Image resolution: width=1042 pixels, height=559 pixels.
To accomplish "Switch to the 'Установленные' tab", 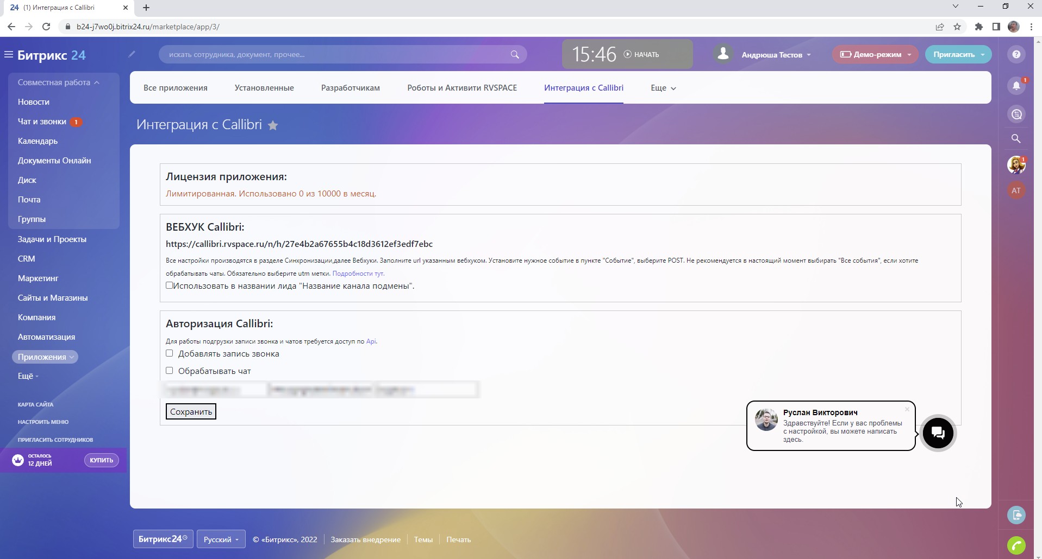I will click(x=264, y=88).
